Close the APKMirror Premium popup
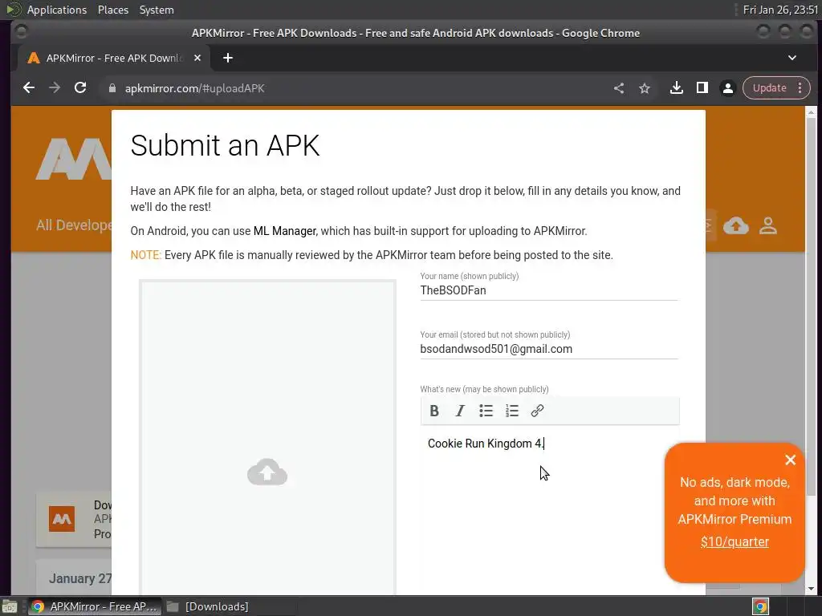The width and height of the screenshot is (822, 616). pyautogui.click(x=790, y=460)
